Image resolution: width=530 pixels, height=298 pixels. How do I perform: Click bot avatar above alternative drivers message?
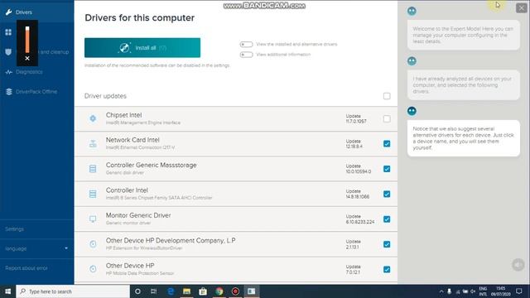pyautogui.click(x=412, y=111)
